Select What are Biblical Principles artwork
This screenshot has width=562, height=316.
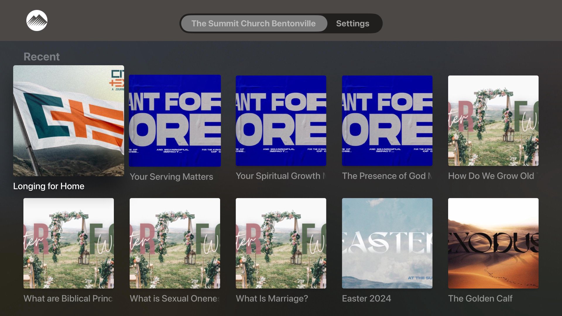pyautogui.click(x=68, y=243)
